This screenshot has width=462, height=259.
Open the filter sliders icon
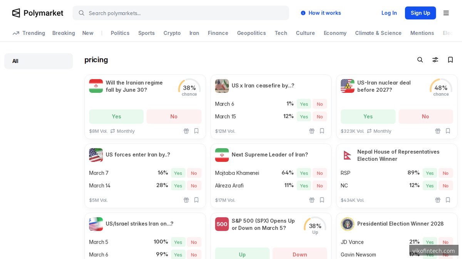(435, 60)
